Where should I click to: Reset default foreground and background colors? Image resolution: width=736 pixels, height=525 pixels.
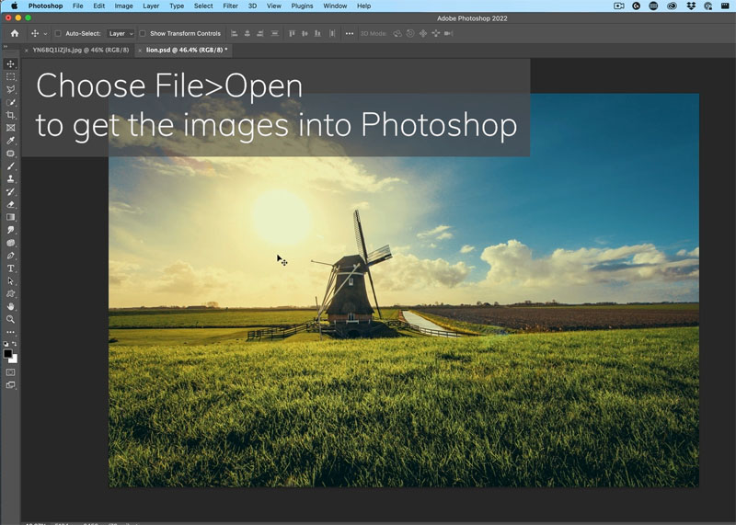6,344
